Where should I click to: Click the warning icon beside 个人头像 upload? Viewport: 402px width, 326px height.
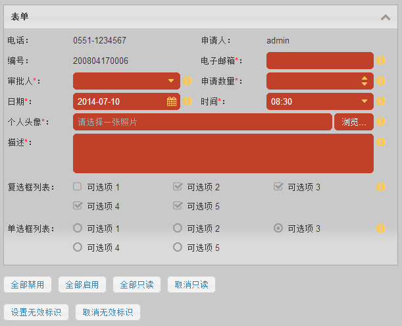click(x=381, y=121)
